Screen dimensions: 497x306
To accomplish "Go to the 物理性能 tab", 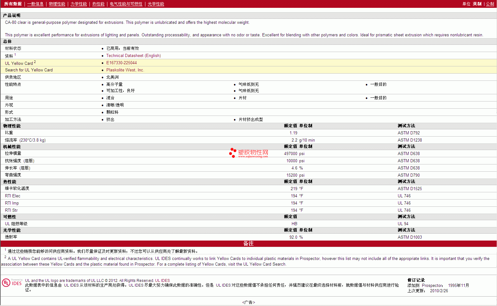I will click(57, 4).
